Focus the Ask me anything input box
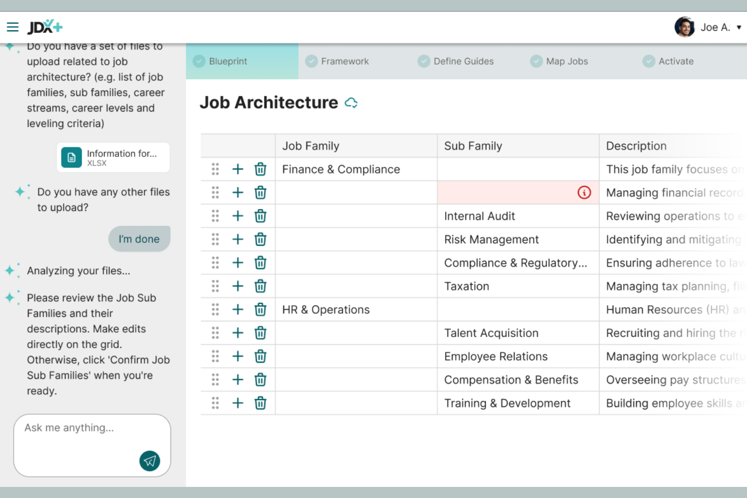The image size is (747, 498). [92, 446]
